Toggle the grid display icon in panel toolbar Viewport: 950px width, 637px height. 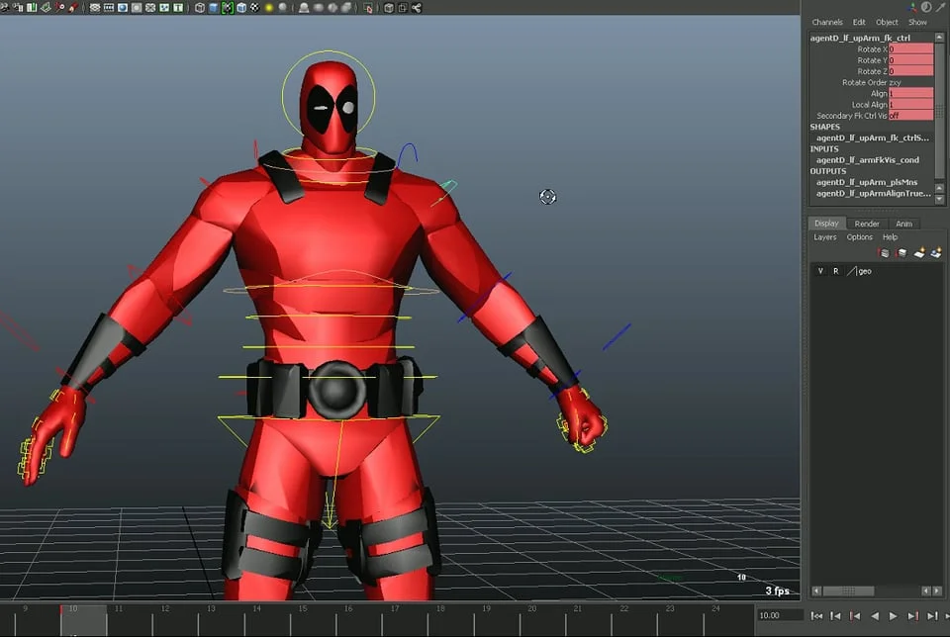pyautogui.click(x=95, y=8)
